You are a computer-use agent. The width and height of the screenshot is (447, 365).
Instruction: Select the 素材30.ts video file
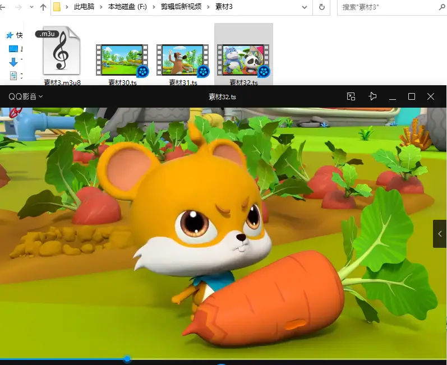point(122,60)
